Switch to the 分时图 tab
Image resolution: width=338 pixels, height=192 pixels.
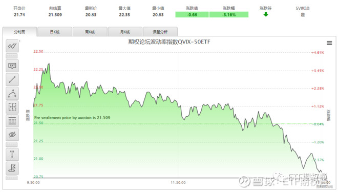click(19, 32)
